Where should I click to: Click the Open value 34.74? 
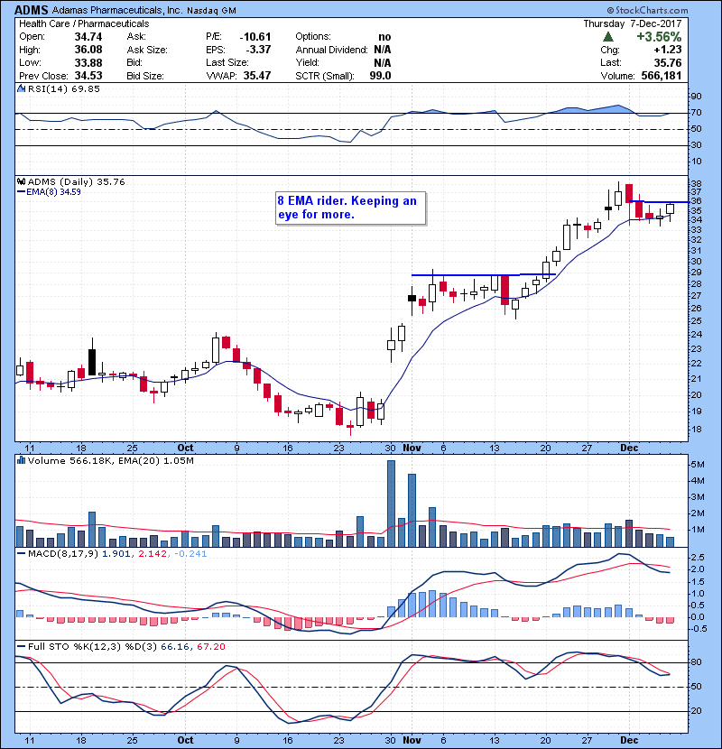pyautogui.click(x=88, y=37)
